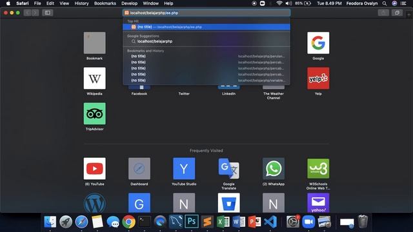Go back with the Safari back arrow

(x=27, y=13)
